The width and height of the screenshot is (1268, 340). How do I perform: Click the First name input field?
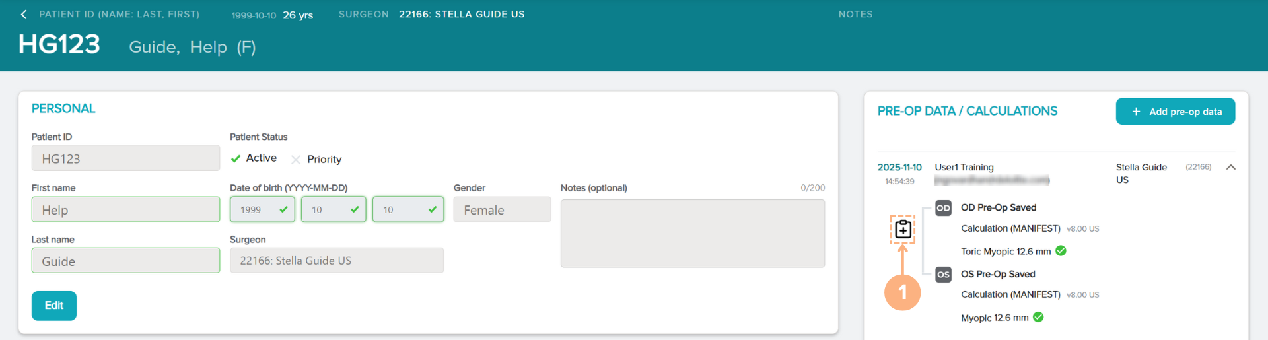tap(125, 210)
